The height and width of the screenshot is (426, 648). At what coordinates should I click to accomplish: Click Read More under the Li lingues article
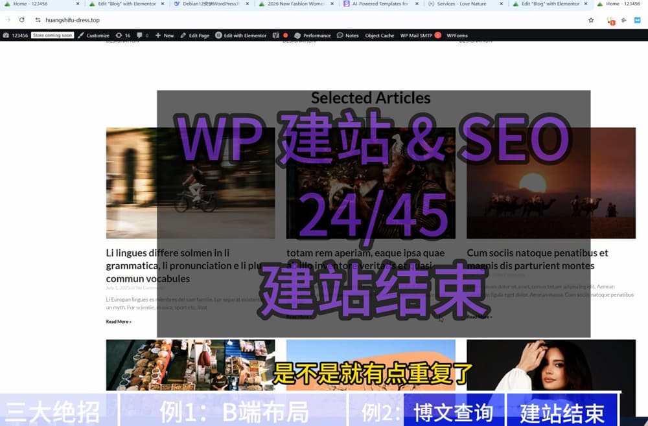pos(119,322)
